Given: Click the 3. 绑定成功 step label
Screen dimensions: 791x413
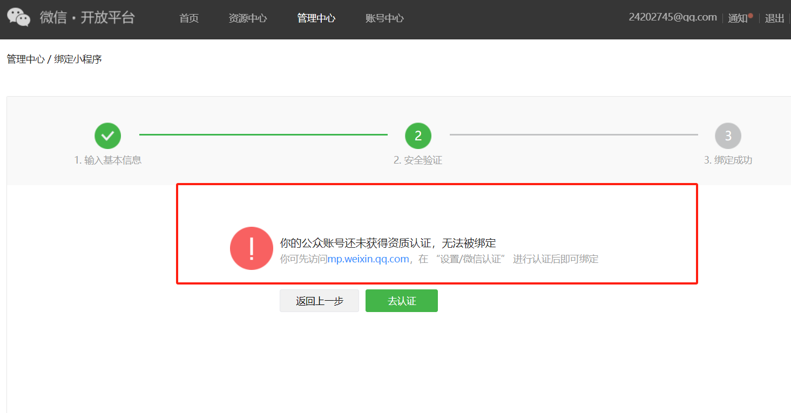Looking at the screenshot, I should point(728,160).
